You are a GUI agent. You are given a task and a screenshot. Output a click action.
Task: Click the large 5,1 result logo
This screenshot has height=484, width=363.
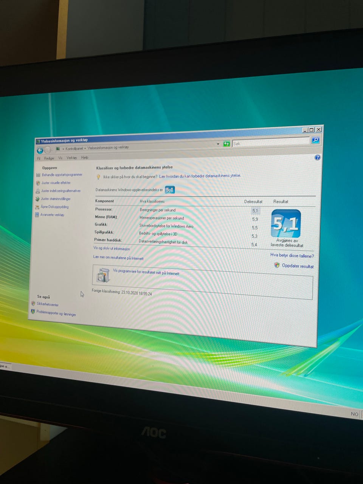click(286, 223)
